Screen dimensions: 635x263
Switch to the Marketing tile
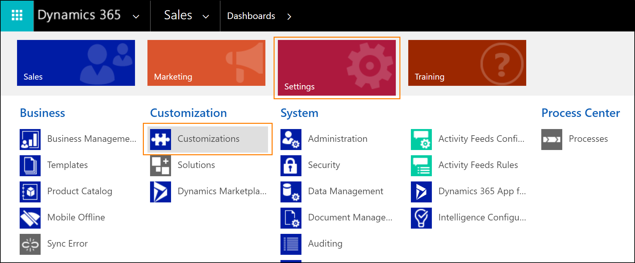click(206, 63)
